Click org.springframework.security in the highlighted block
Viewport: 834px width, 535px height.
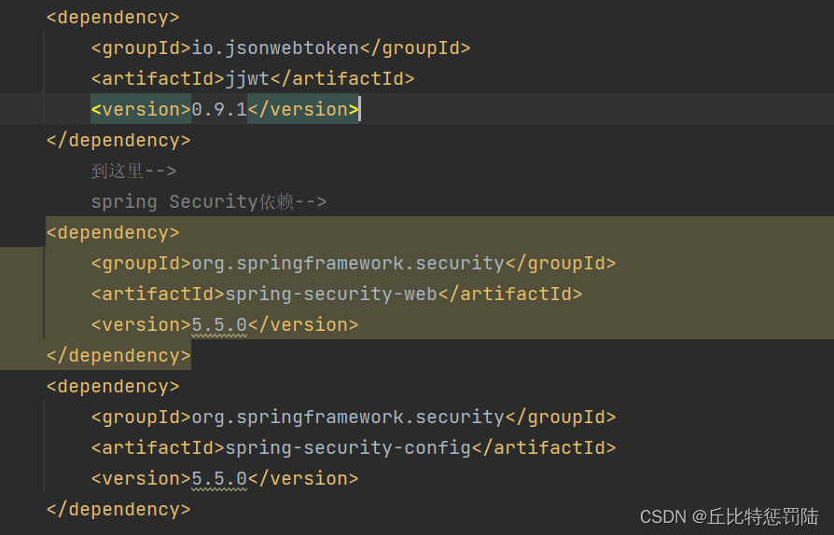[348, 264]
